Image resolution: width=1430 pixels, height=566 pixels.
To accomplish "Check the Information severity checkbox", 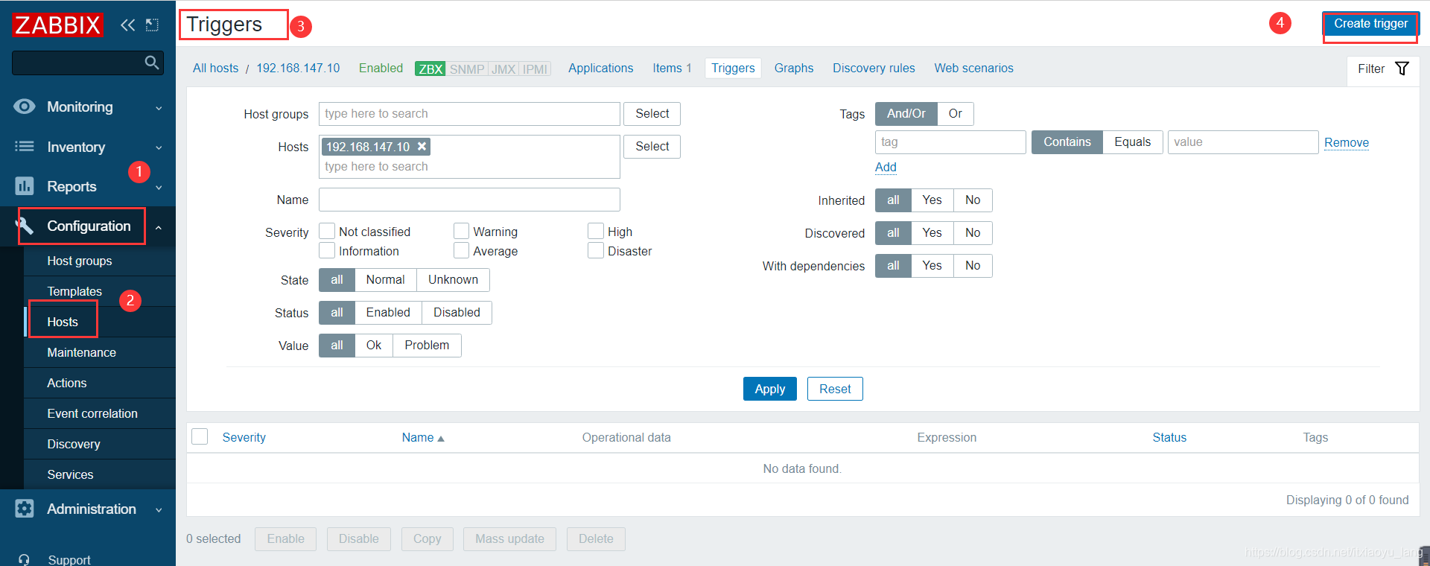I will coord(327,250).
